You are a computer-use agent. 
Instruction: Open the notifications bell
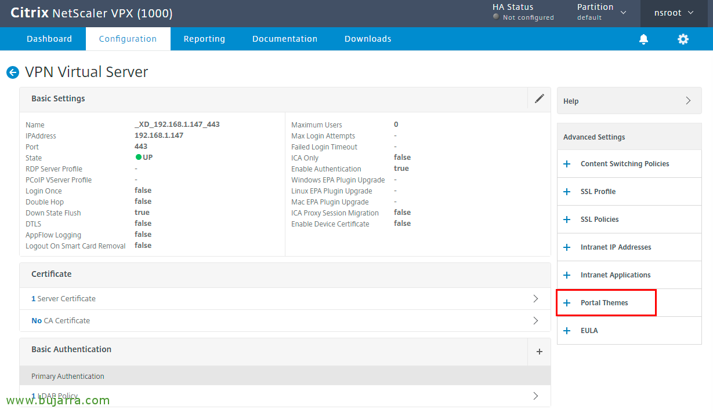tap(643, 39)
